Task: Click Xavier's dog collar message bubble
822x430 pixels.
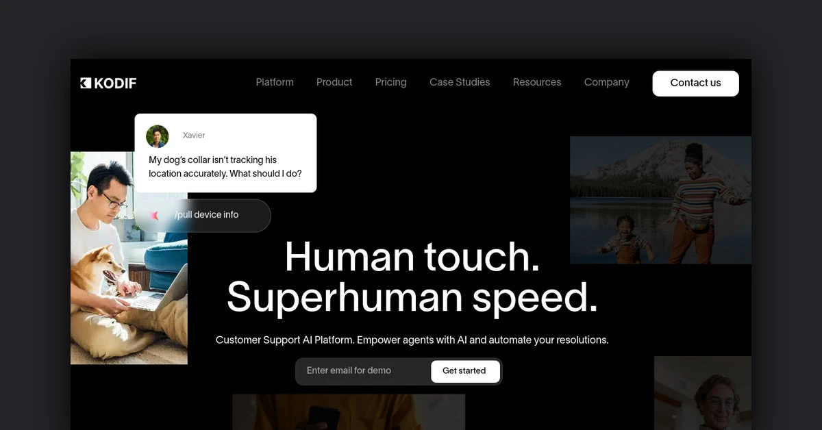Action: [x=225, y=167]
